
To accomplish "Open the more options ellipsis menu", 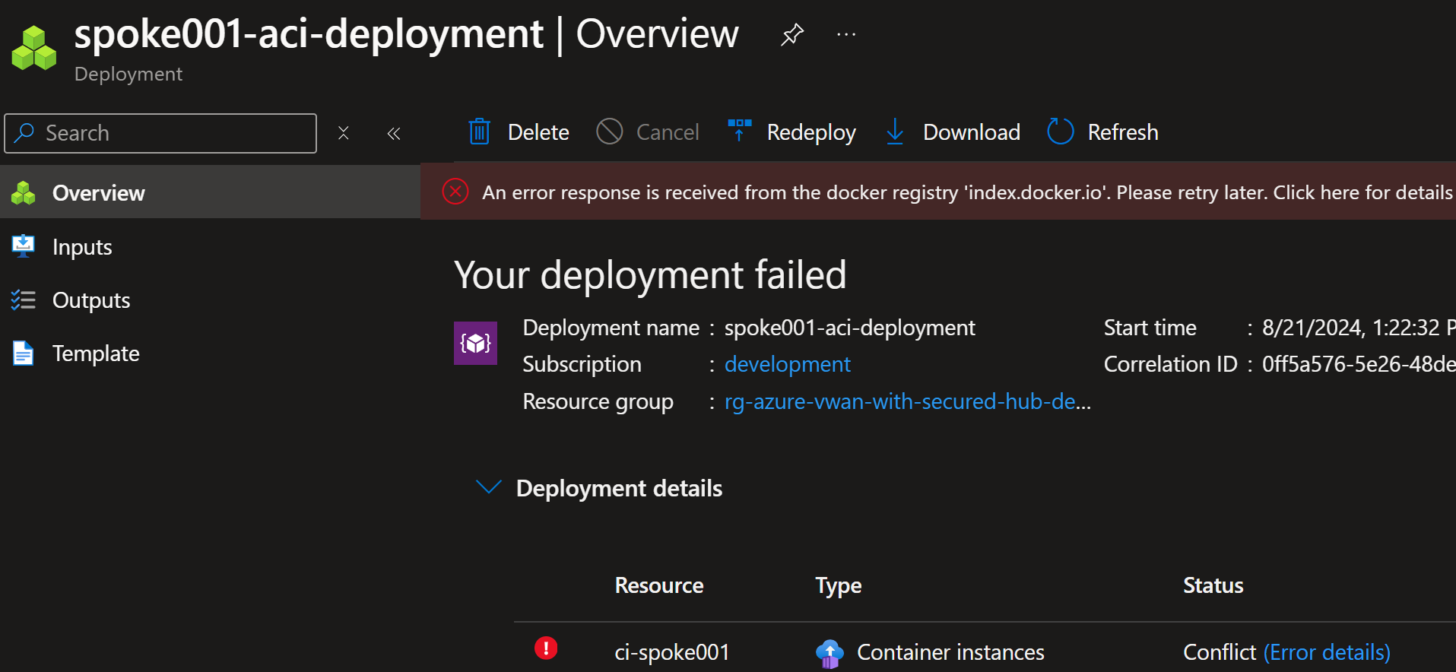I will pyautogui.click(x=846, y=35).
